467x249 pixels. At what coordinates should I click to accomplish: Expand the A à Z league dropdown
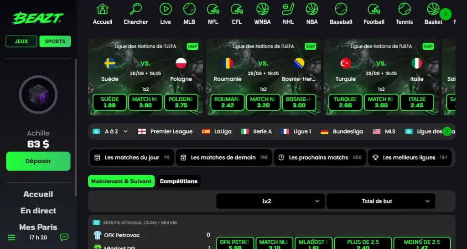[x=110, y=131]
